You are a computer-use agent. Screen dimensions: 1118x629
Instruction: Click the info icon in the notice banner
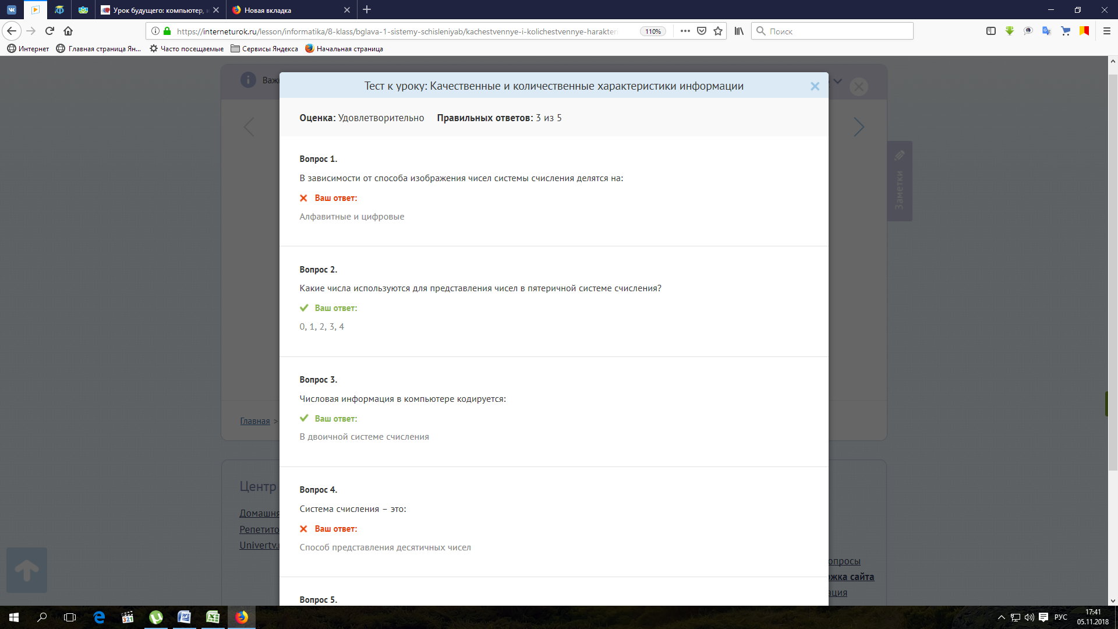(x=248, y=80)
